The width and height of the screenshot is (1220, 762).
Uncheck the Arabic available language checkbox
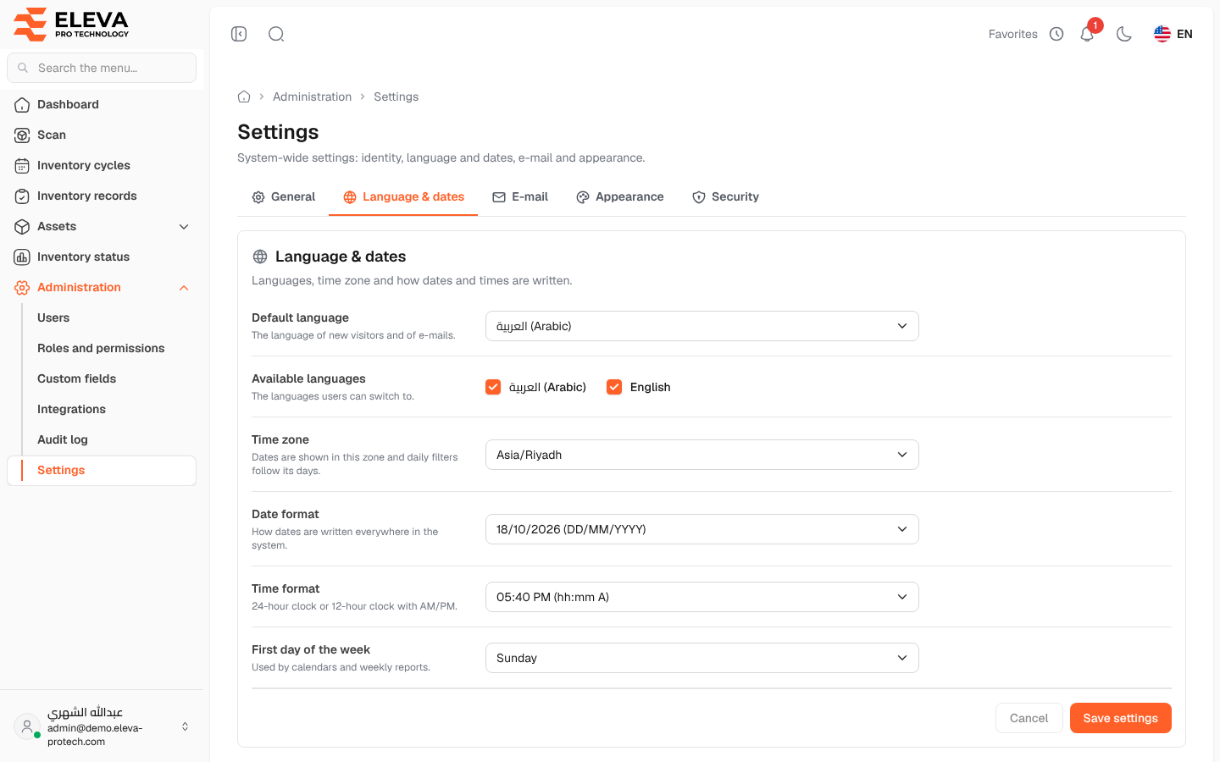493,387
